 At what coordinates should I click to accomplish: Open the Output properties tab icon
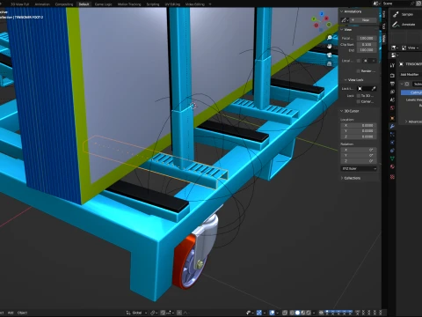pyautogui.click(x=392, y=84)
